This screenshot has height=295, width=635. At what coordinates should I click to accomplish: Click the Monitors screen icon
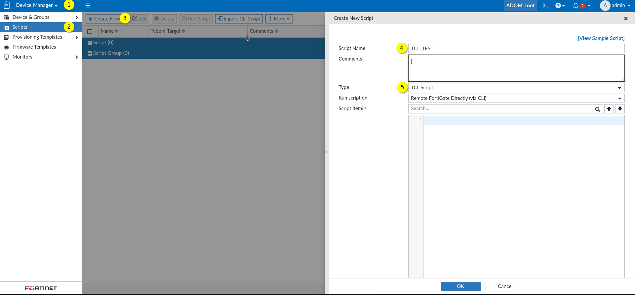(6, 57)
